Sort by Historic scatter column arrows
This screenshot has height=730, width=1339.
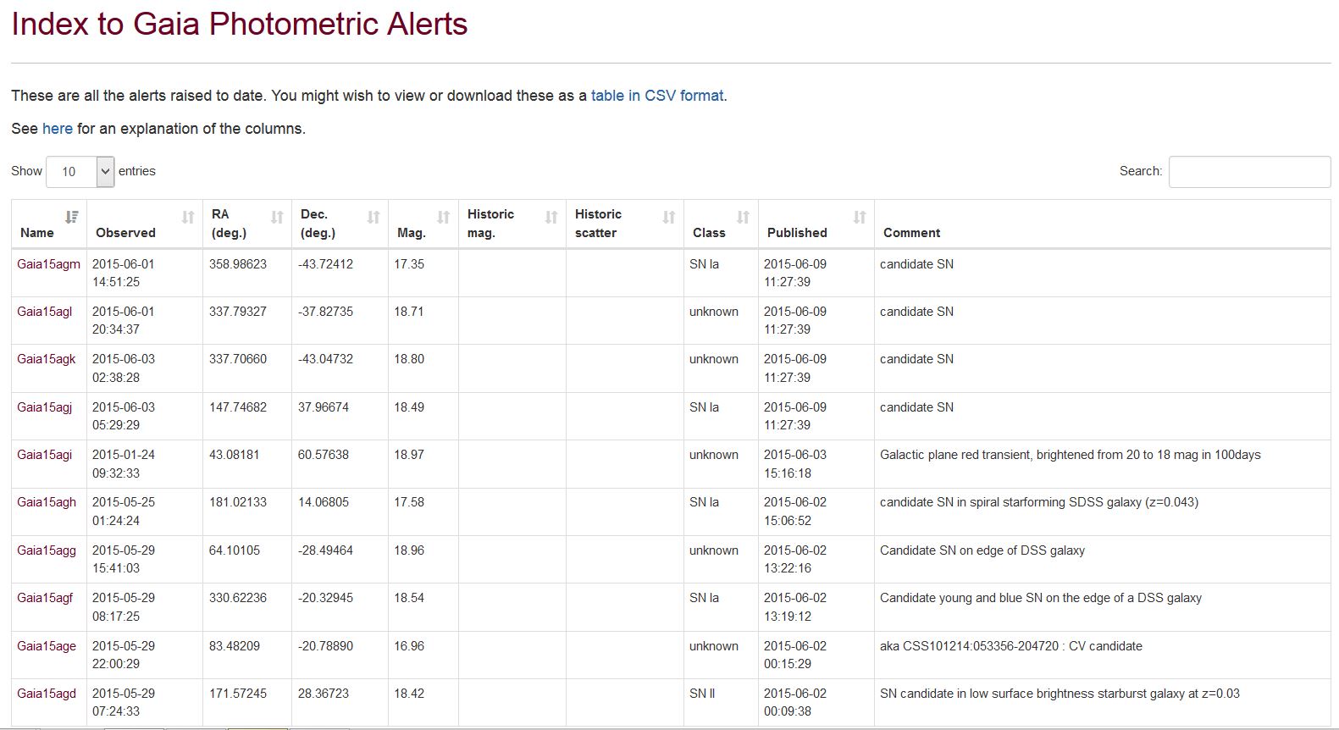click(x=669, y=217)
